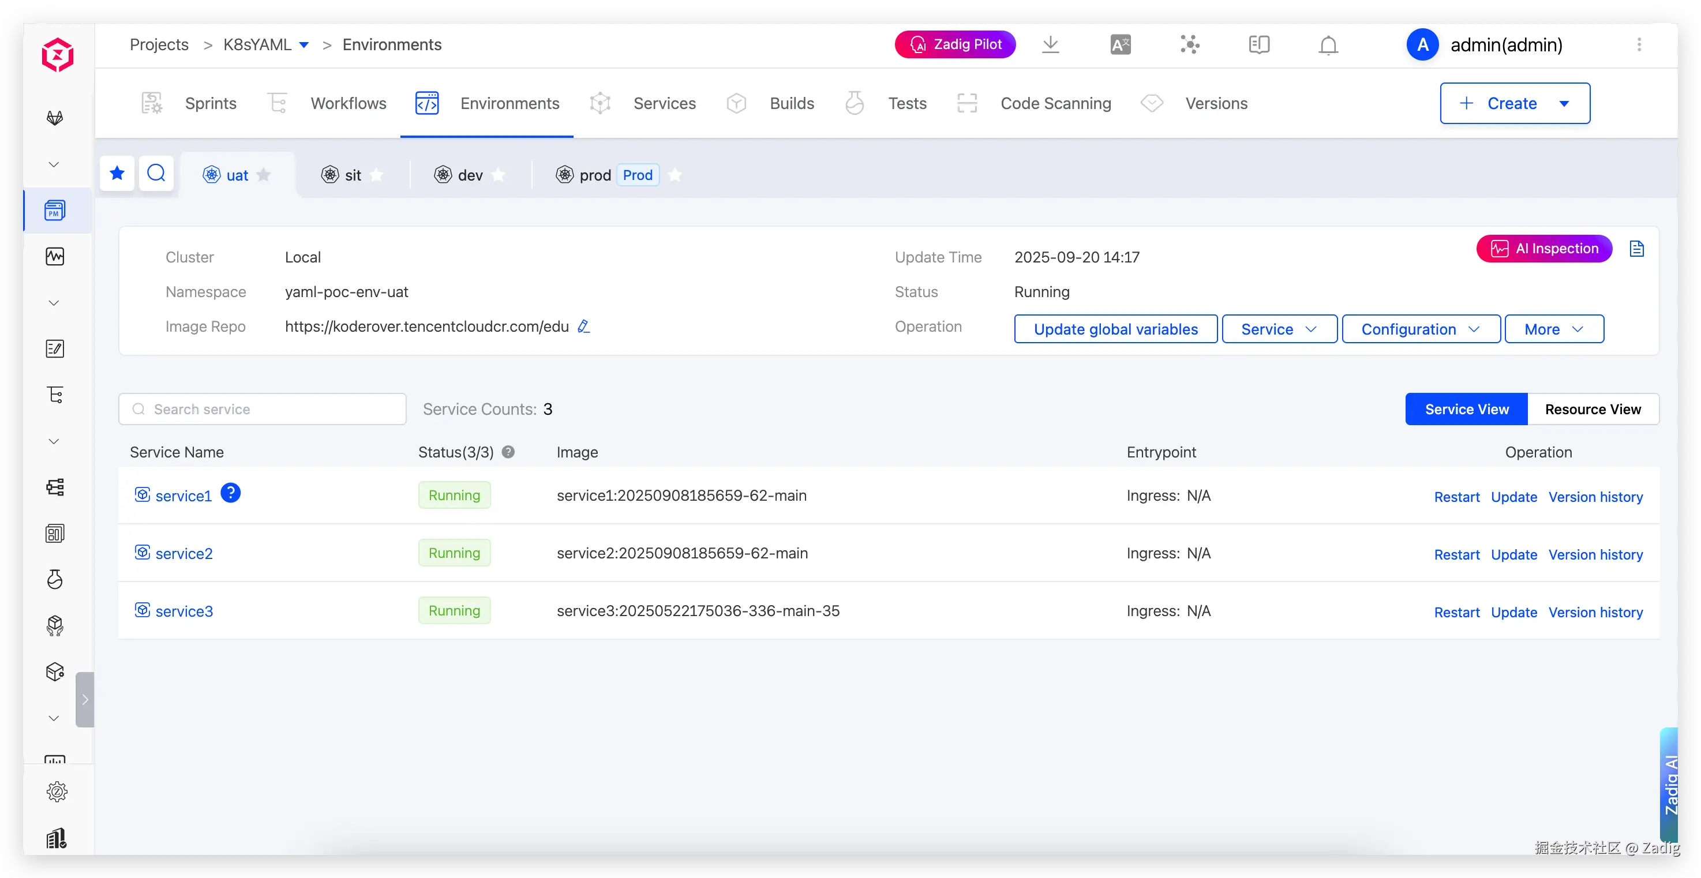The image size is (1701, 878).
Task: Edit Image Repo with pencil icon
Action: click(x=583, y=327)
